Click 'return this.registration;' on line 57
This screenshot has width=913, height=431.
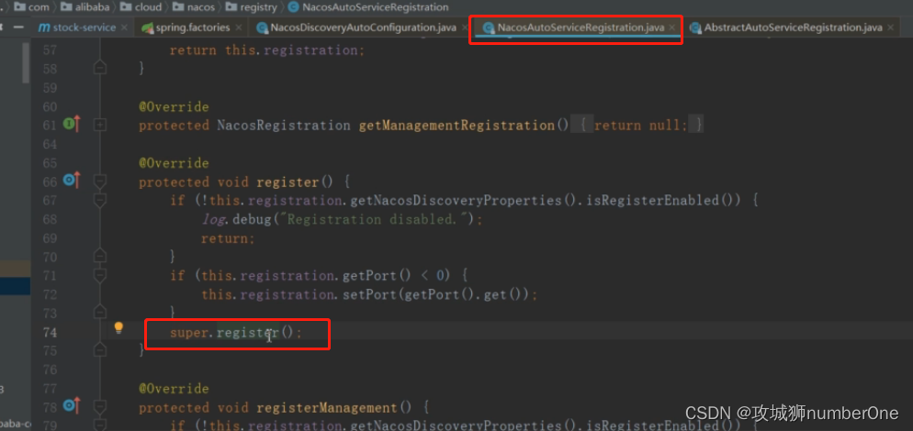pos(266,50)
